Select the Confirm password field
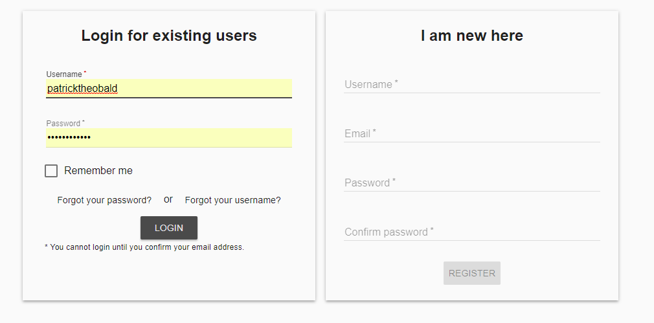The height and width of the screenshot is (323, 654). [x=472, y=232]
